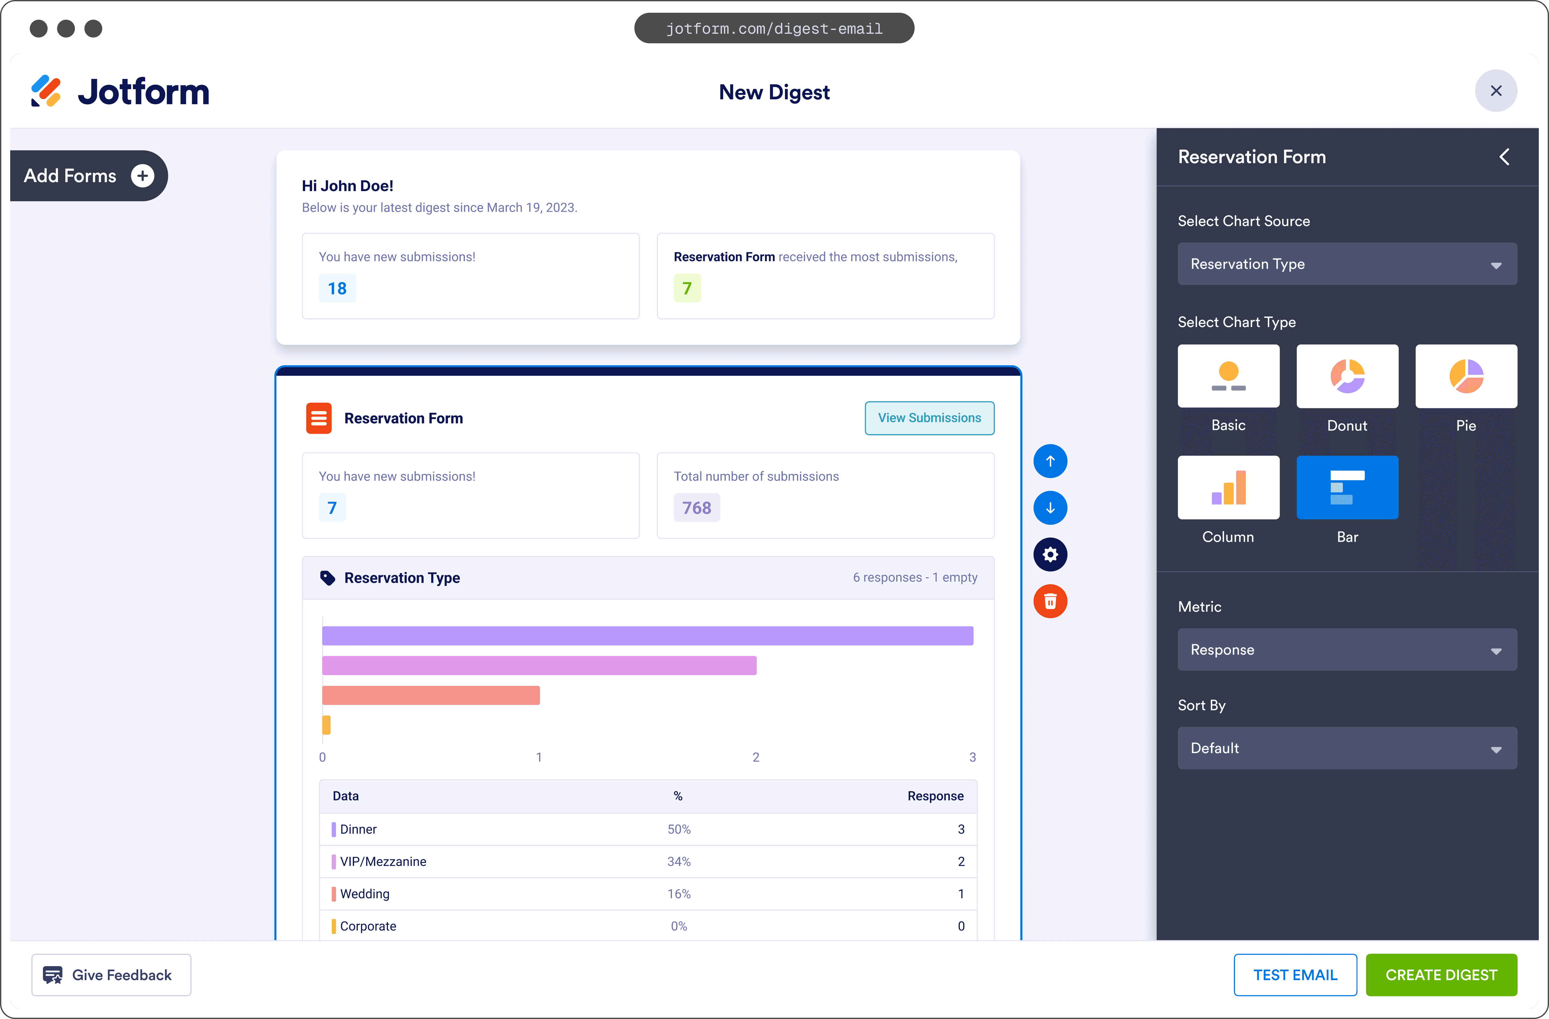Send a TEST EMAIL
Screen dimensions: 1549x1019
pos(1295,975)
